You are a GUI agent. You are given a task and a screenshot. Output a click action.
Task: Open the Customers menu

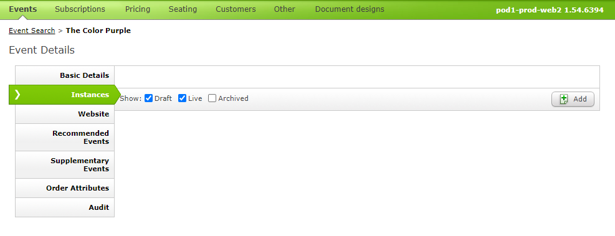coord(236,9)
